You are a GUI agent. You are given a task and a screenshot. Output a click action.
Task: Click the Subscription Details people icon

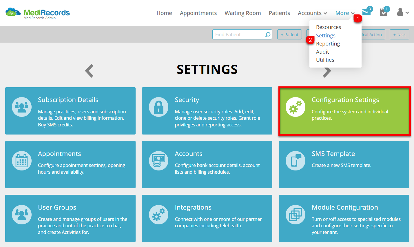point(22,107)
